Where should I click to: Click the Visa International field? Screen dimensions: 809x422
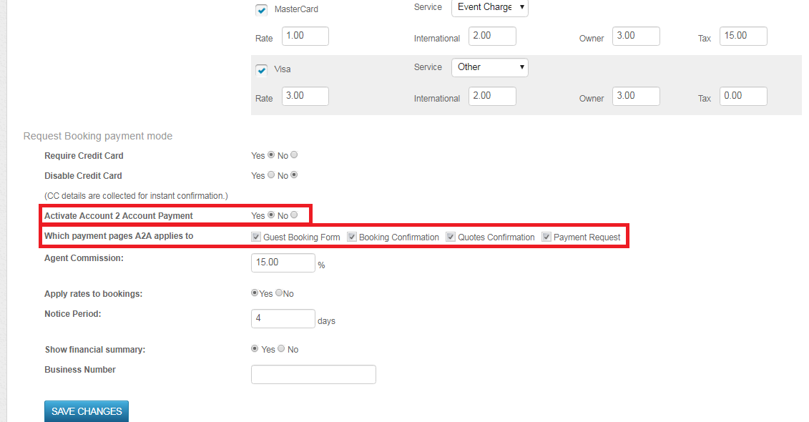492,96
